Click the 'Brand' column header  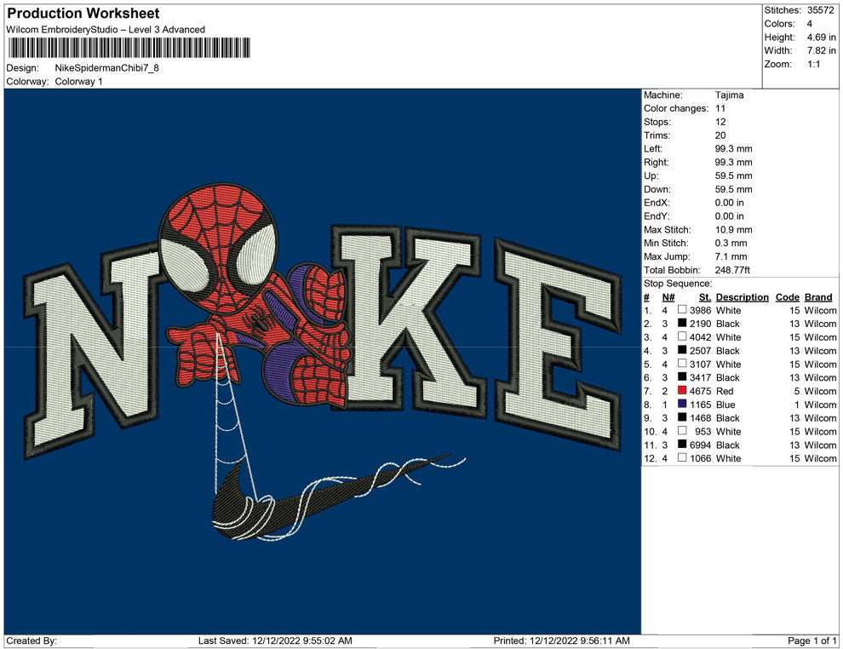coord(818,296)
